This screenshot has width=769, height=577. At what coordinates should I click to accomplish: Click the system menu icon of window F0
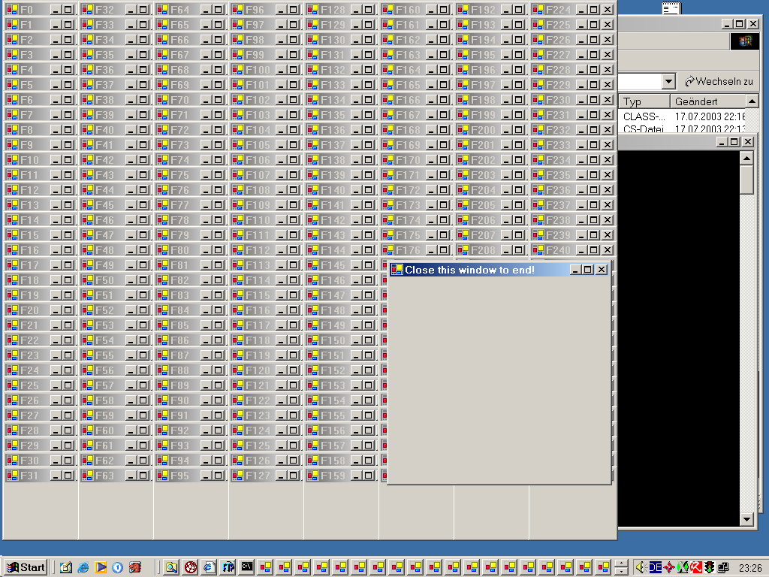click(x=11, y=10)
